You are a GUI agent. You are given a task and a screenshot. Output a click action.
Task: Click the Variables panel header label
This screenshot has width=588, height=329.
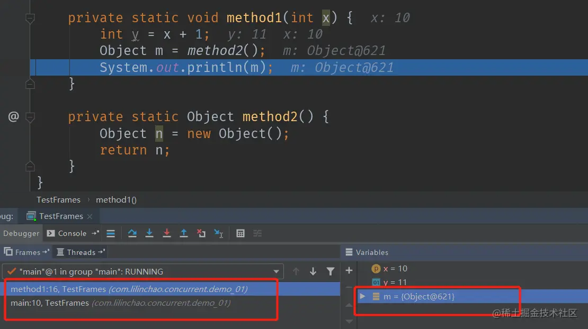pyautogui.click(x=372, y=252)
